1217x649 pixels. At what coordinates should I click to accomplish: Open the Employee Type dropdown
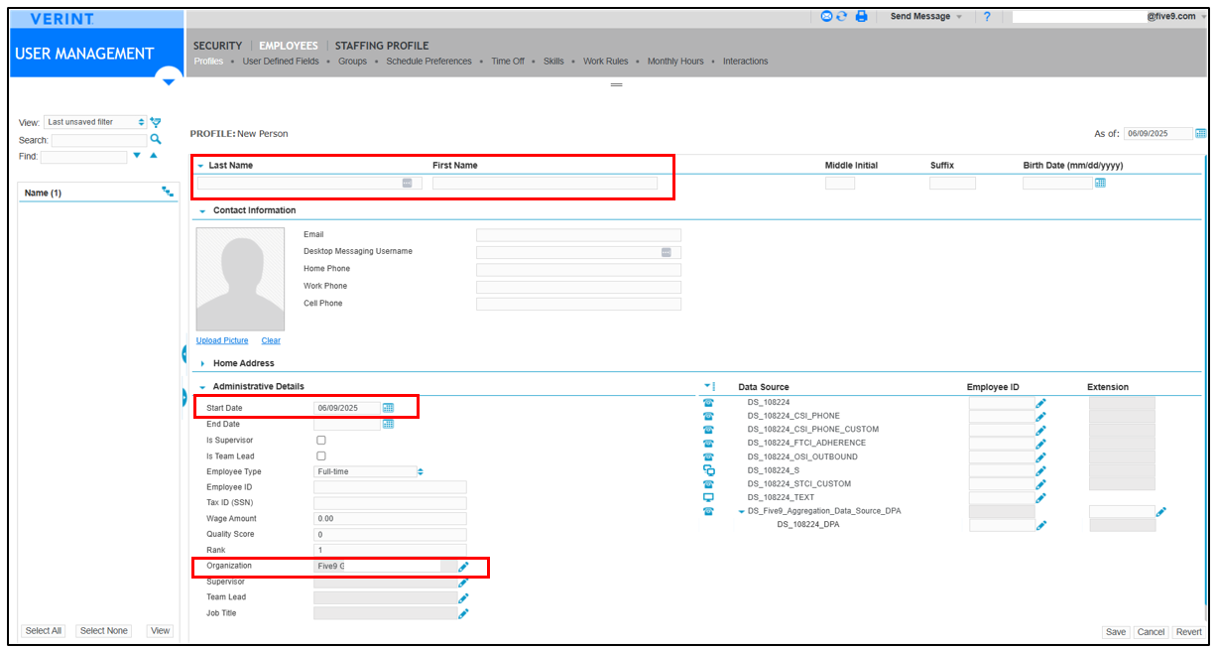(369, 471)
